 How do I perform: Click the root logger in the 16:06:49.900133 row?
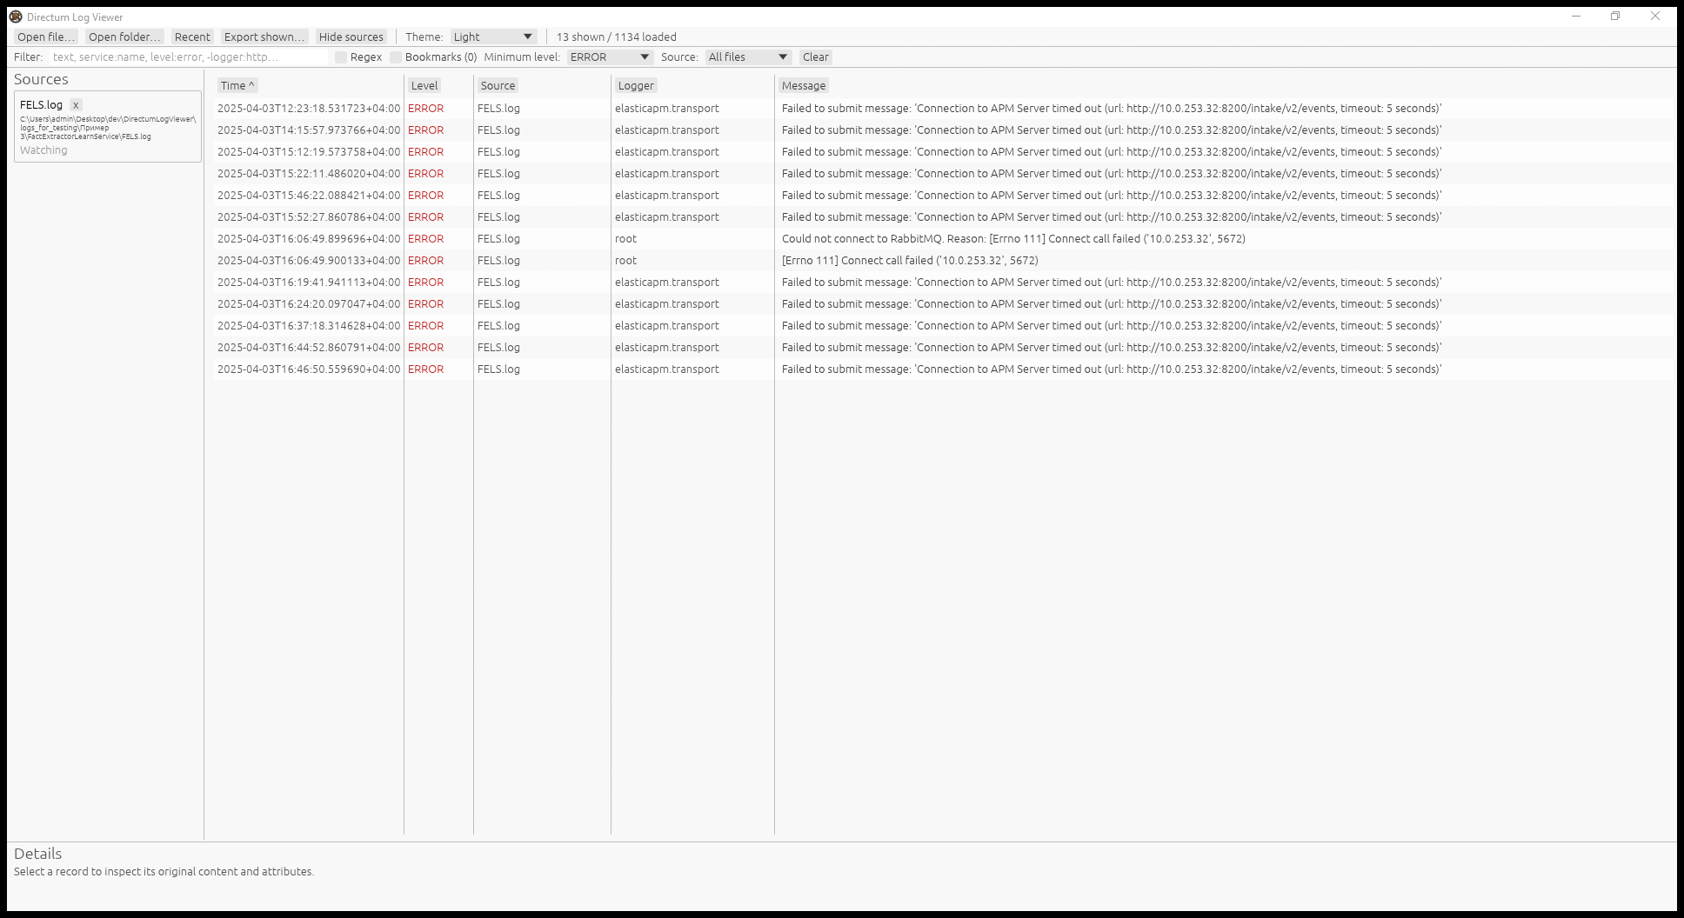pos(625,261)
